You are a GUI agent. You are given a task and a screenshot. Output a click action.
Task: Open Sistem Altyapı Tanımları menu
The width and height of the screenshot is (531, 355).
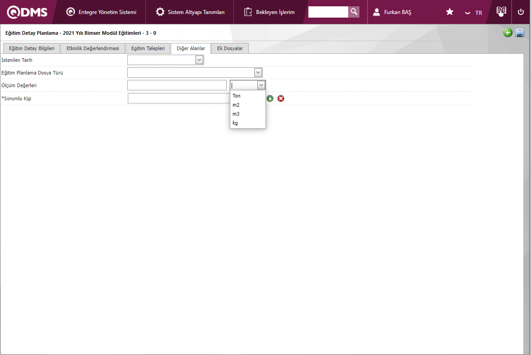(190, 12)
